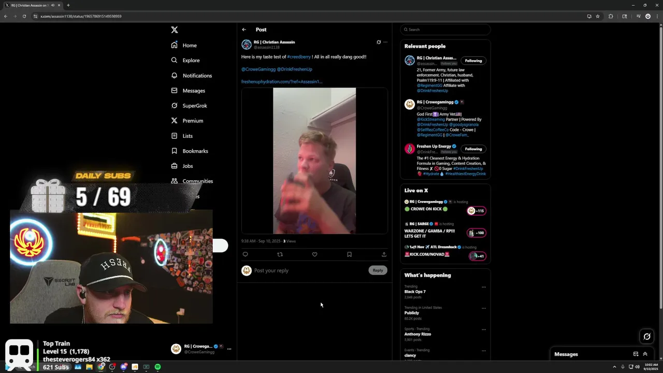This screenshot has width=663, height=373.
Task: Open more options for Publicly trend
Action: pyautogui.click(x=484, y=308)
